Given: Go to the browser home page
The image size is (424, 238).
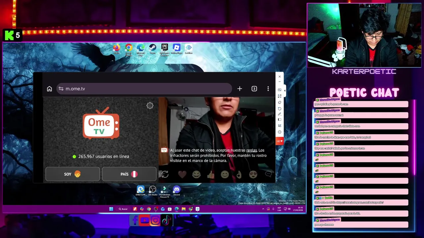Looking at the screenshot, I should (49, 89).
